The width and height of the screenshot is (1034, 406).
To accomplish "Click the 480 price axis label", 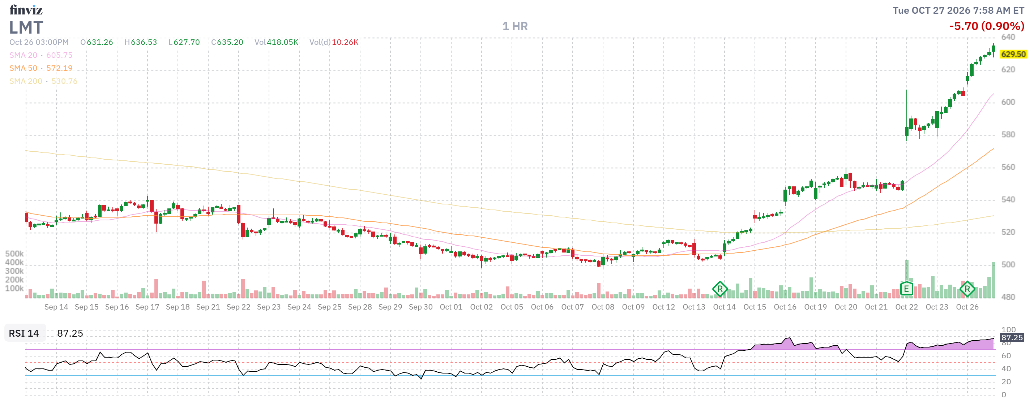I will (1008, 297).
